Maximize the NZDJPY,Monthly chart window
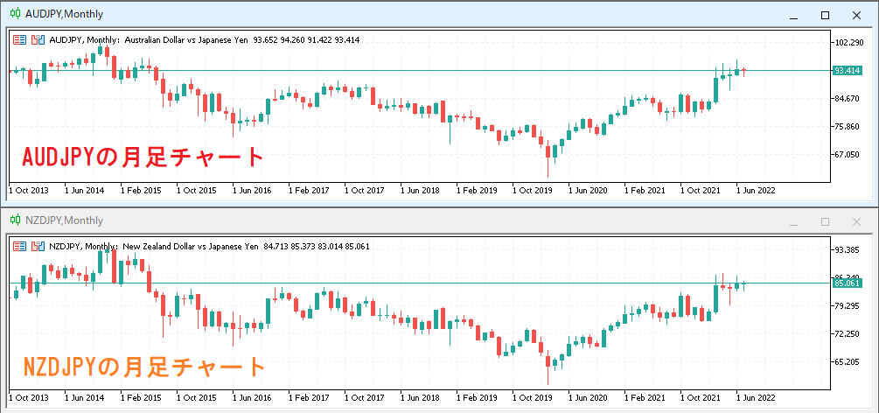879x413 pixels. [825, 221]
